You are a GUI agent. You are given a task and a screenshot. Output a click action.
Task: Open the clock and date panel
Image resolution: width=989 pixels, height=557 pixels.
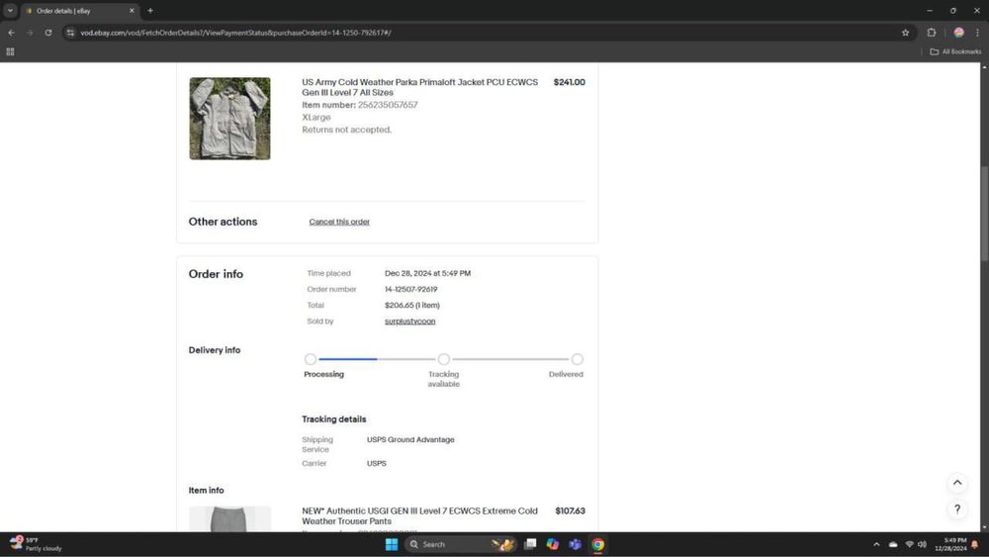coord(950,544)
